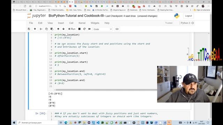The width and height of the screenshot is (223, 125).
Task: Rename notebook via BioPython-Tutorial title
Action: point(77,16)
